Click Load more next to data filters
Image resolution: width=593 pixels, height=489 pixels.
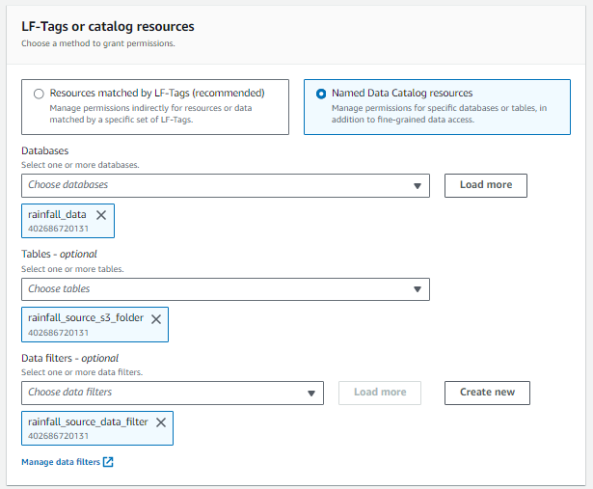pos(380,393)
